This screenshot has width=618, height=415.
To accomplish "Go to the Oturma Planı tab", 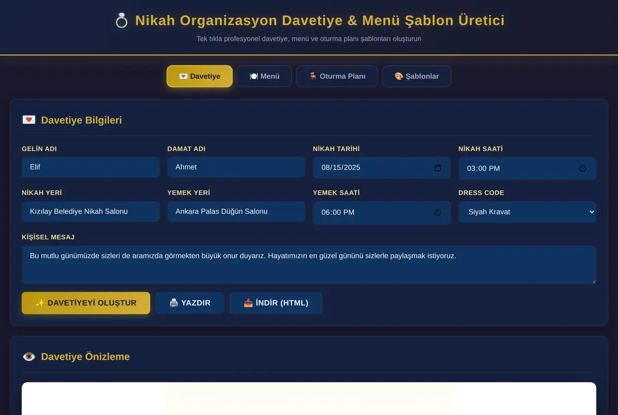I will [x=337, y=76].
